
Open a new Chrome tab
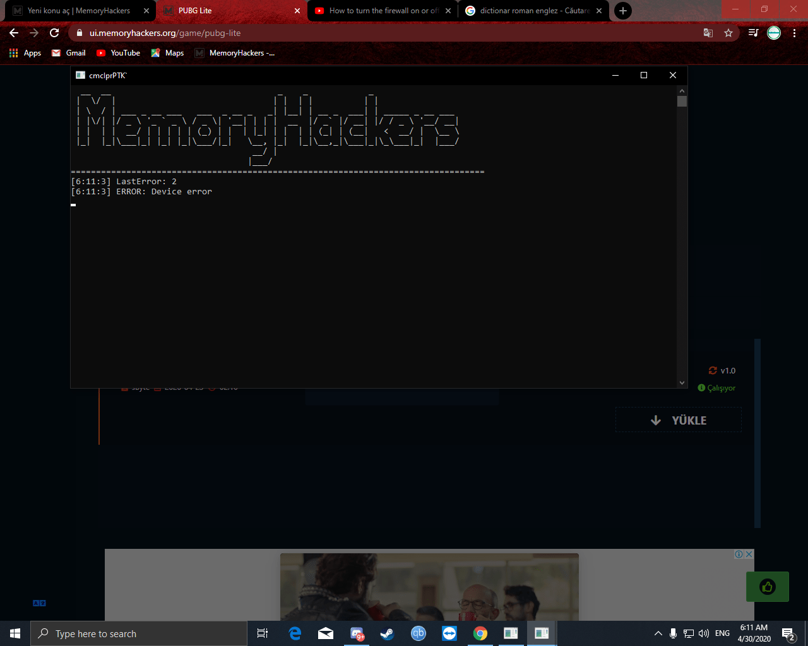tap(623, 11)
